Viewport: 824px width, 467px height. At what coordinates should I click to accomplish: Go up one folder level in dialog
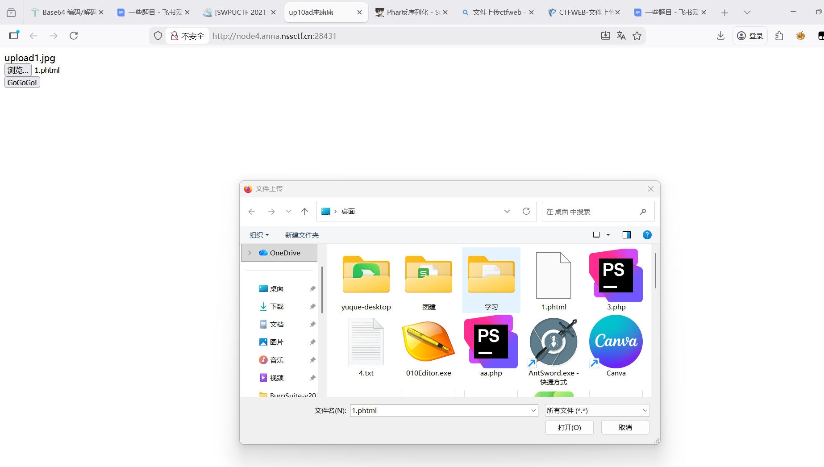tap(304, 212)
